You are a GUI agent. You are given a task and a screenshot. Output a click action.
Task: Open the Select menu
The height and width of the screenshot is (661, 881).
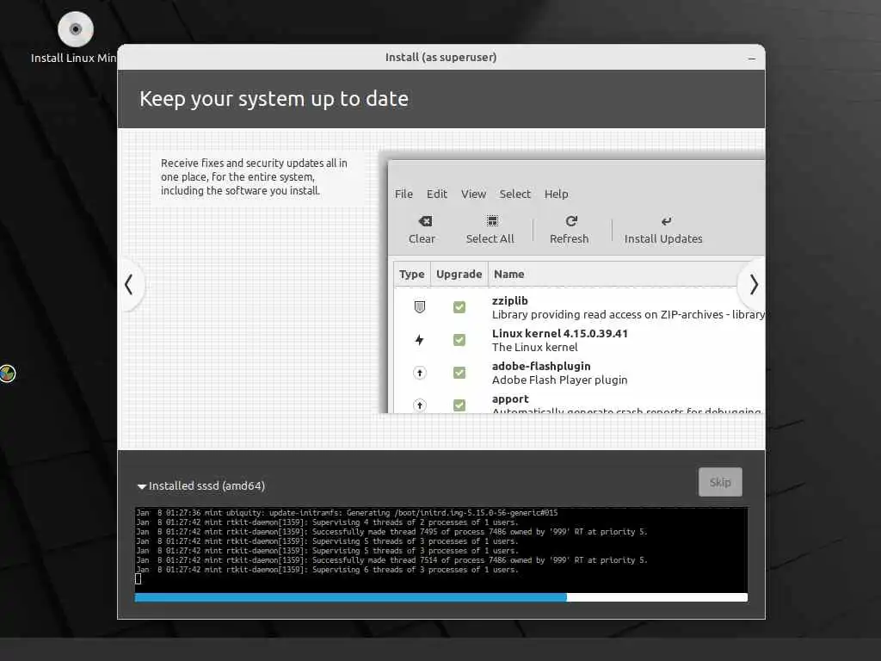click(514, 194)
